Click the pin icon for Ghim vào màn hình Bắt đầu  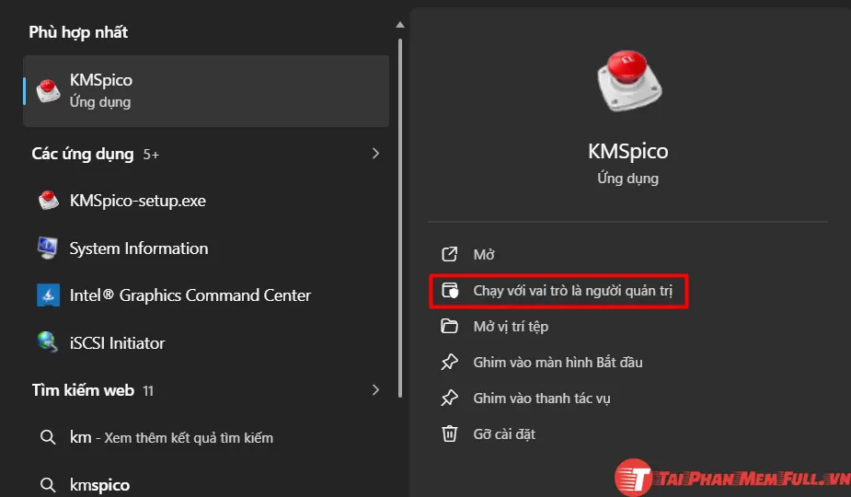(x=449, y=363)
